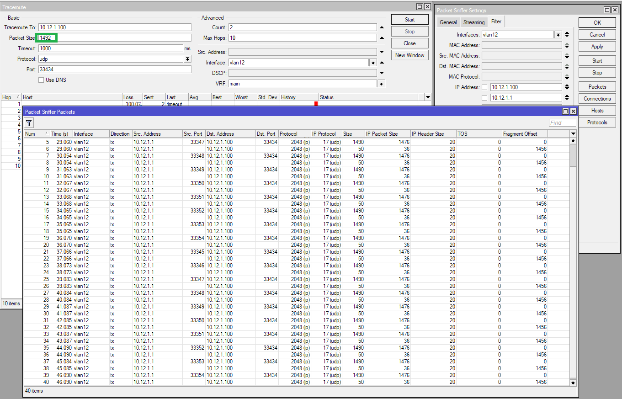Screen dimensions: 622x399
Task: Click the MAC Address stepper arrows
Action: coord(567,45)
